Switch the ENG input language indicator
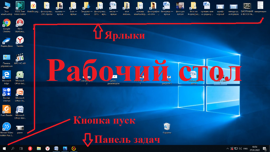Image resolution: width=270 pixels, height=152 pixels. (246, 148)
